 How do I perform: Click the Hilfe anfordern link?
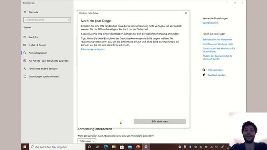(215, 70)
